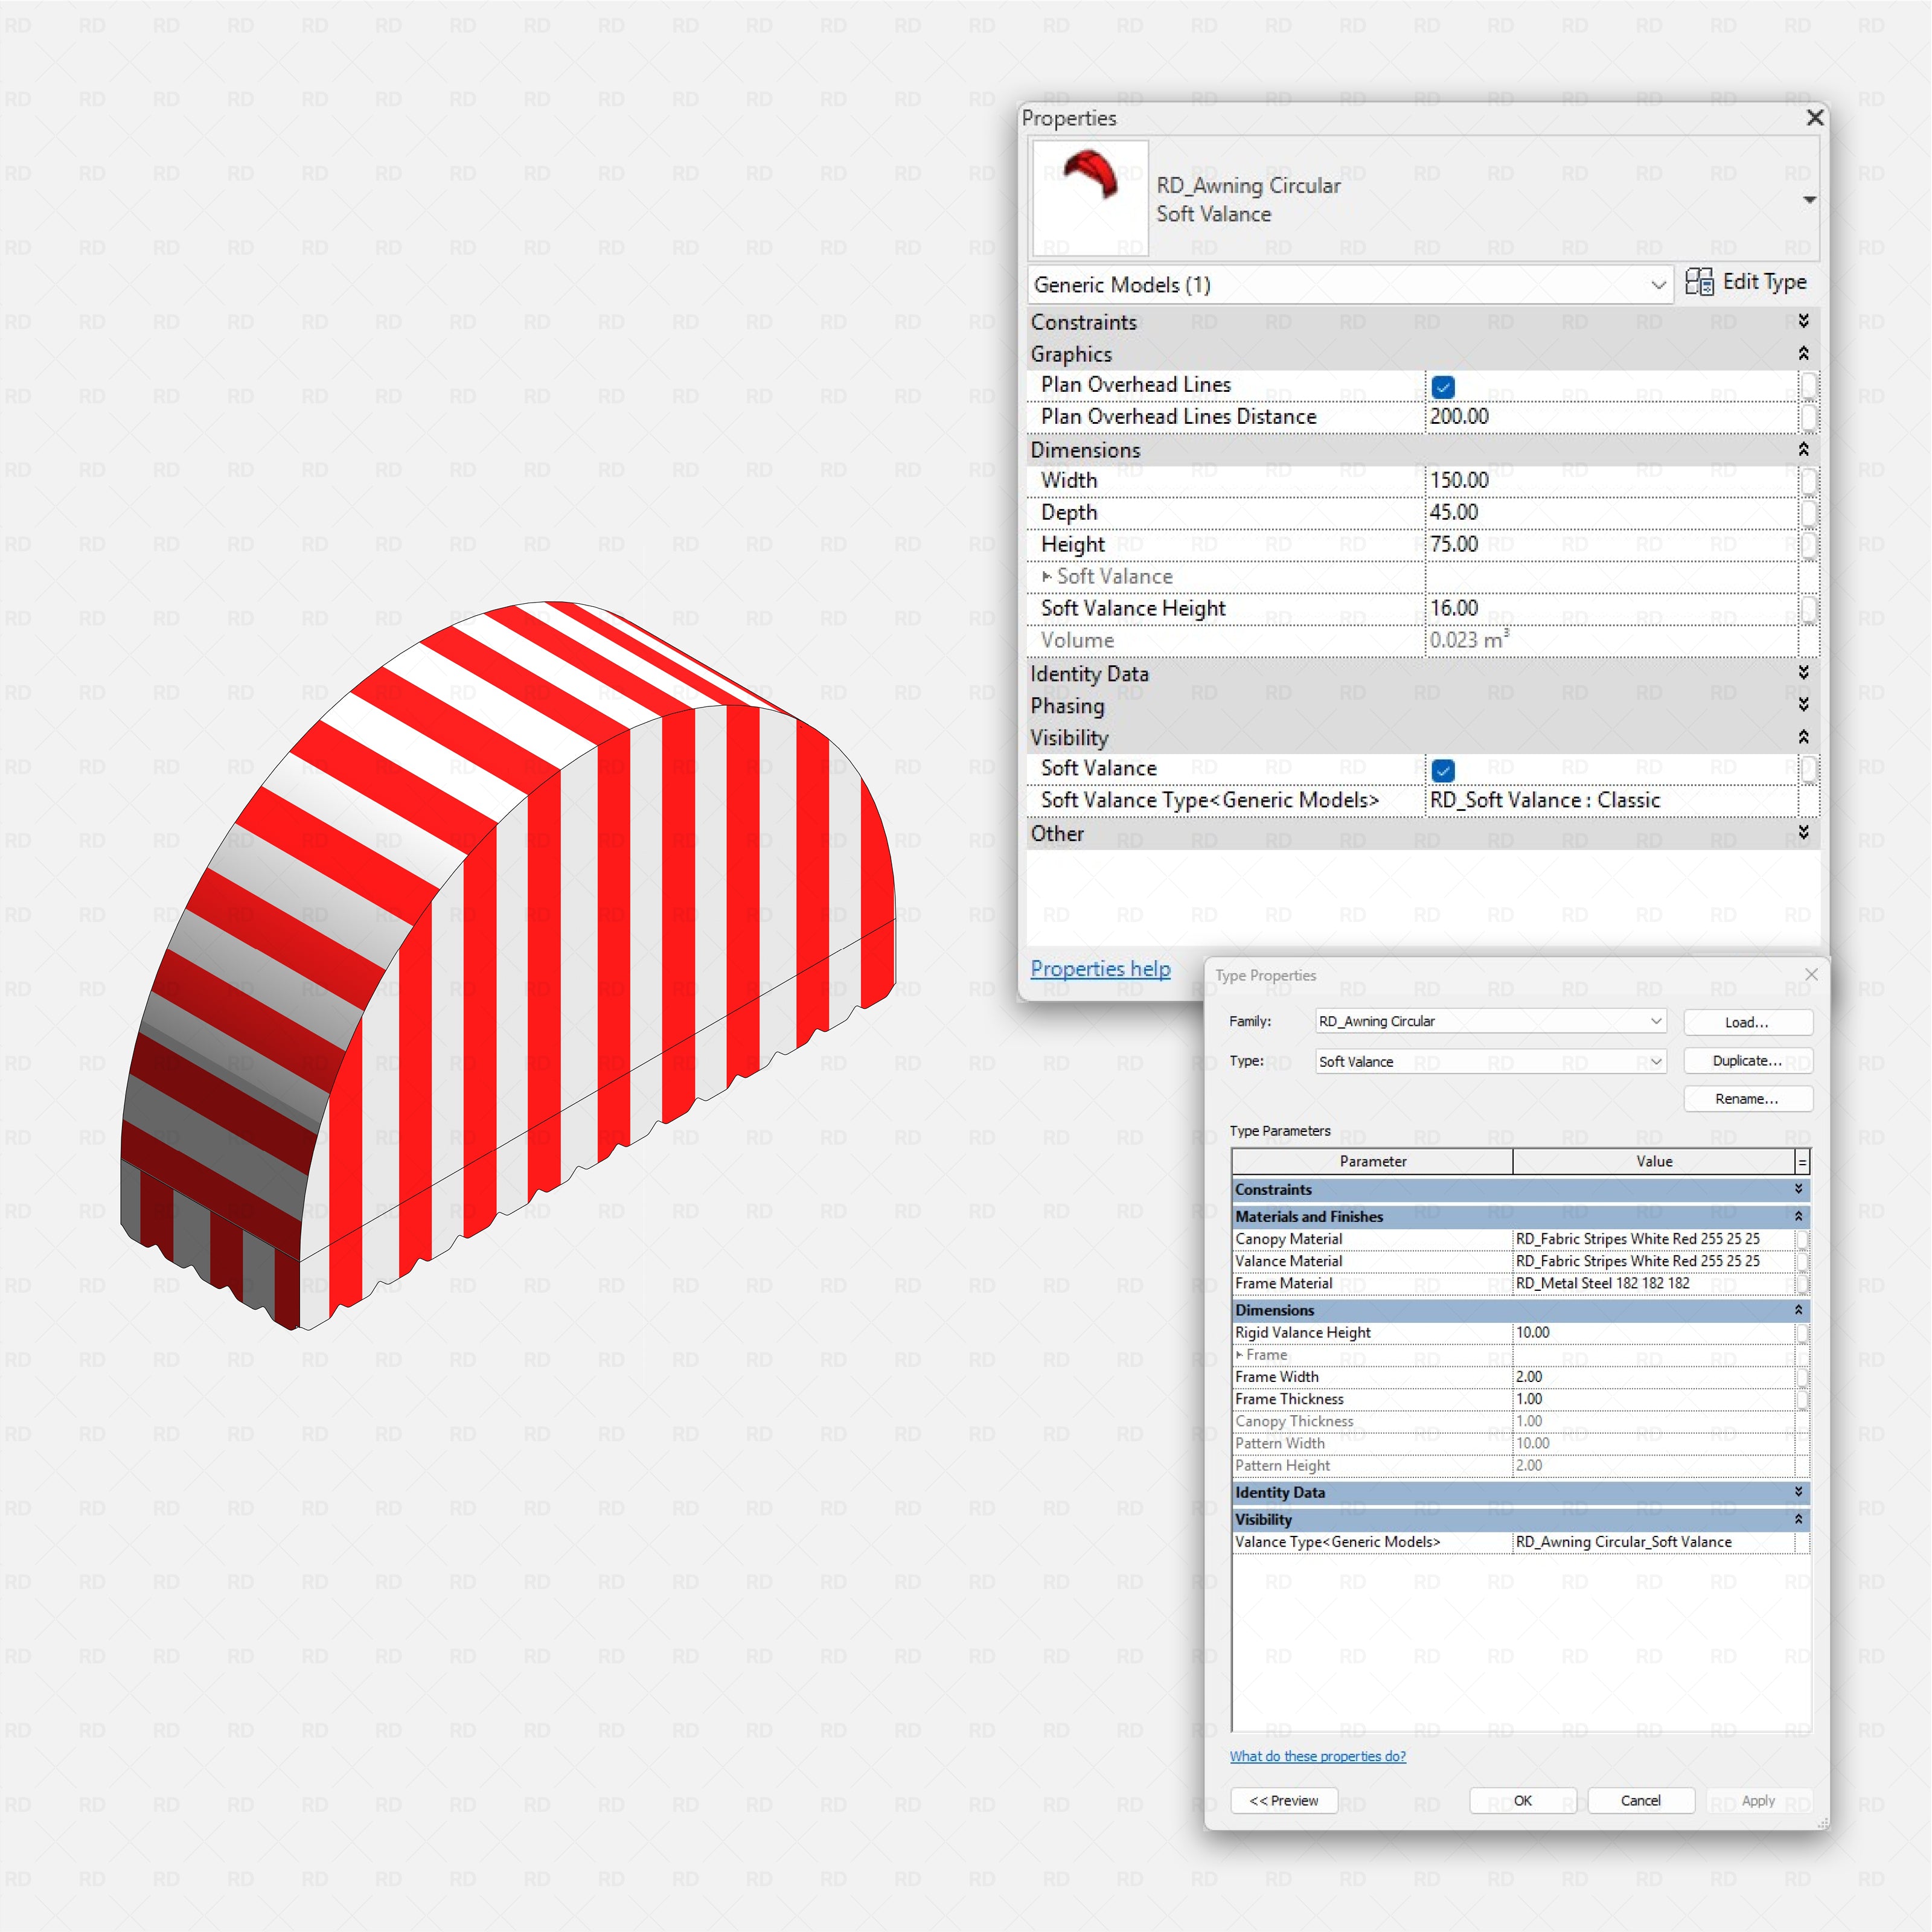Image resolution: width=1932 pixels, height=1932 pixels.
Task: Edit the Soft Valance Height value 16.00
Action: click(x=1611, y=609)
